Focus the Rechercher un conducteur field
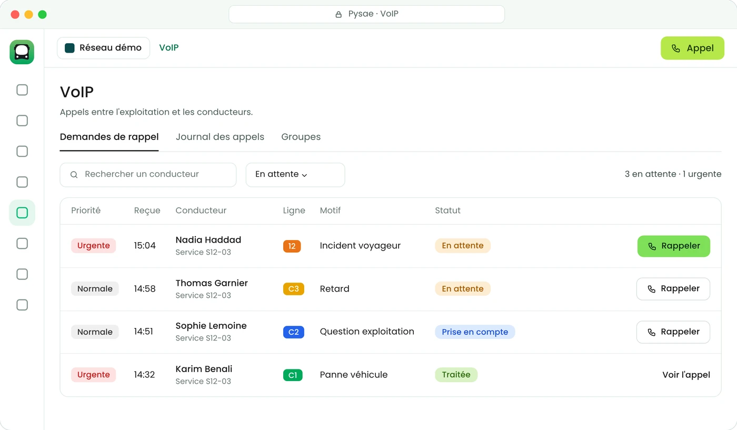The image size is (737, 430). (x=148, y=175)
